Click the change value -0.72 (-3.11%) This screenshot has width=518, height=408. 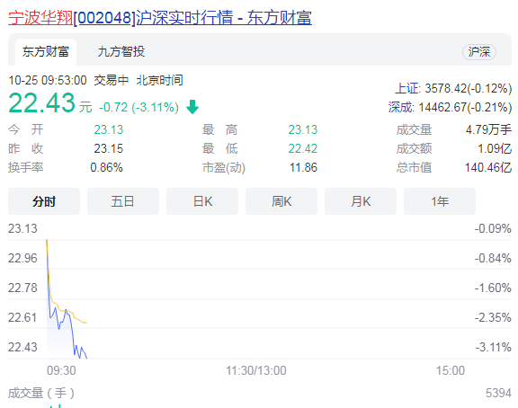tap(138, 107)
